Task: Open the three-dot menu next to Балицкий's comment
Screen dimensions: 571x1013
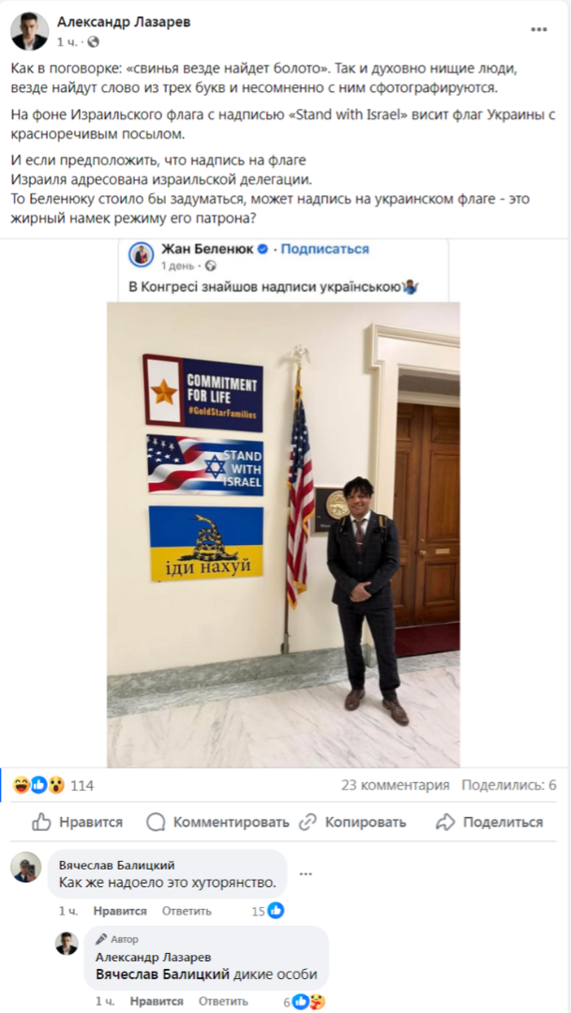Action: coord(306,873)
